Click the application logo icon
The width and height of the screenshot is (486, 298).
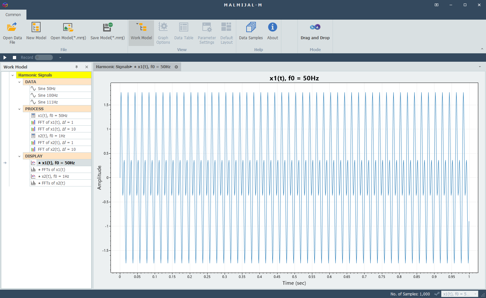pos(5,5)
